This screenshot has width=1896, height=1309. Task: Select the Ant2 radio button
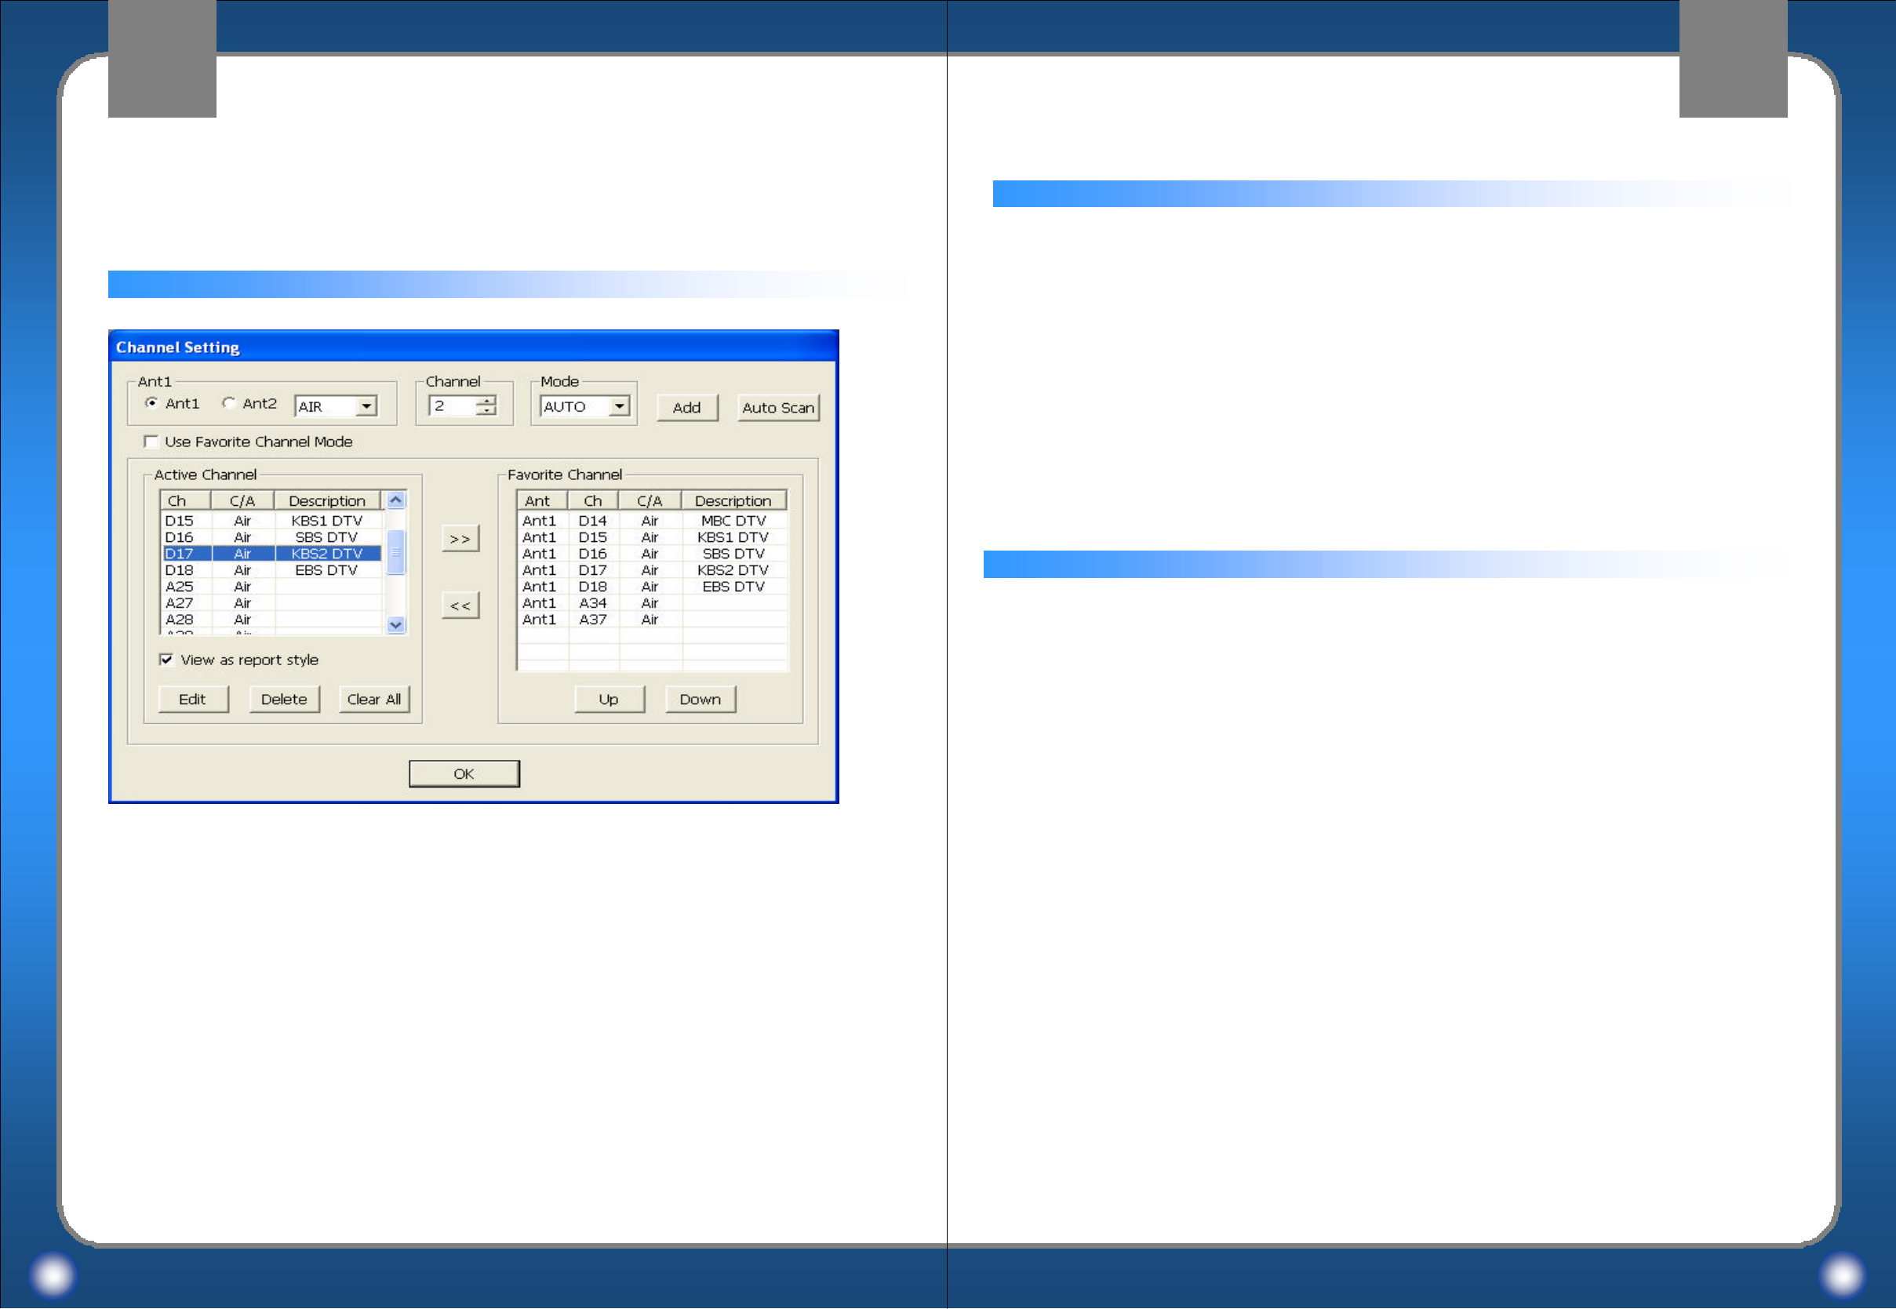(x=229, y=402)
